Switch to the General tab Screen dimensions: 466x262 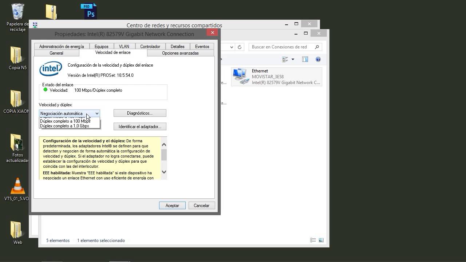[x=56, y=53]
